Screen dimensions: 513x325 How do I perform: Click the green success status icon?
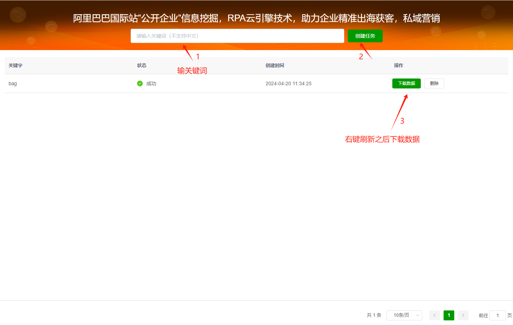[x=140, y=83]
